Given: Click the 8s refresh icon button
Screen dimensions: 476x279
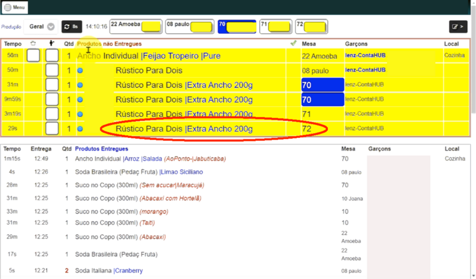Looking at the screenshot, I should pos(71,27).
